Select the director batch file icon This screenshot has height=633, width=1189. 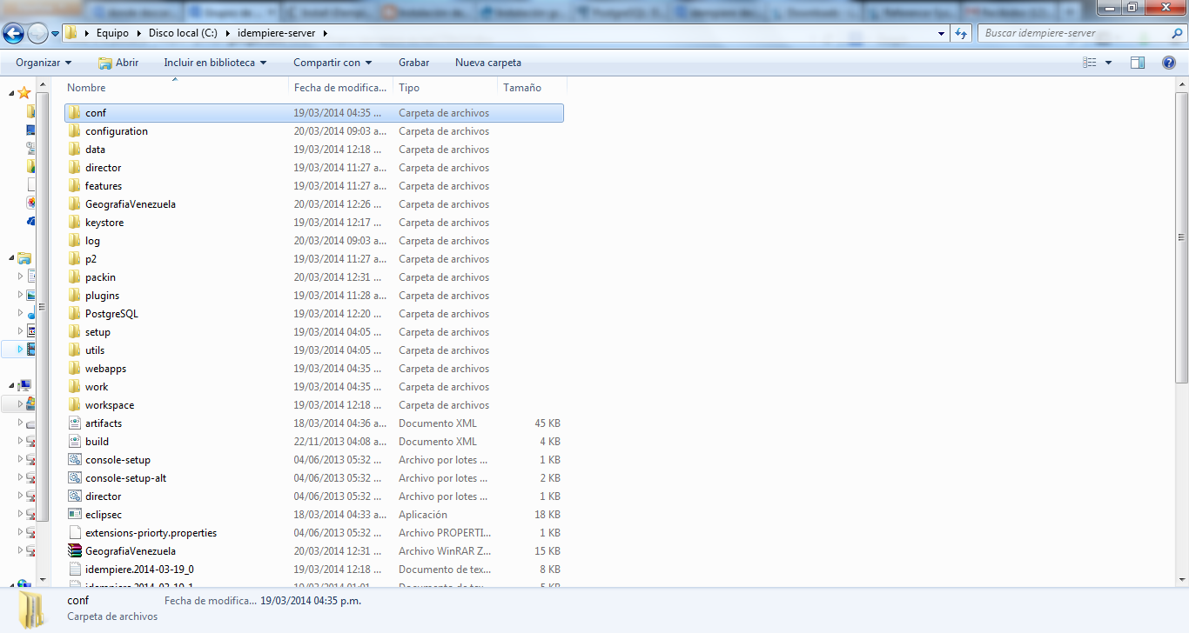(75, 496)
